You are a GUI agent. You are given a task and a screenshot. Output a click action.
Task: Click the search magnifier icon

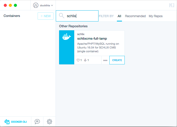coord(62,16)
